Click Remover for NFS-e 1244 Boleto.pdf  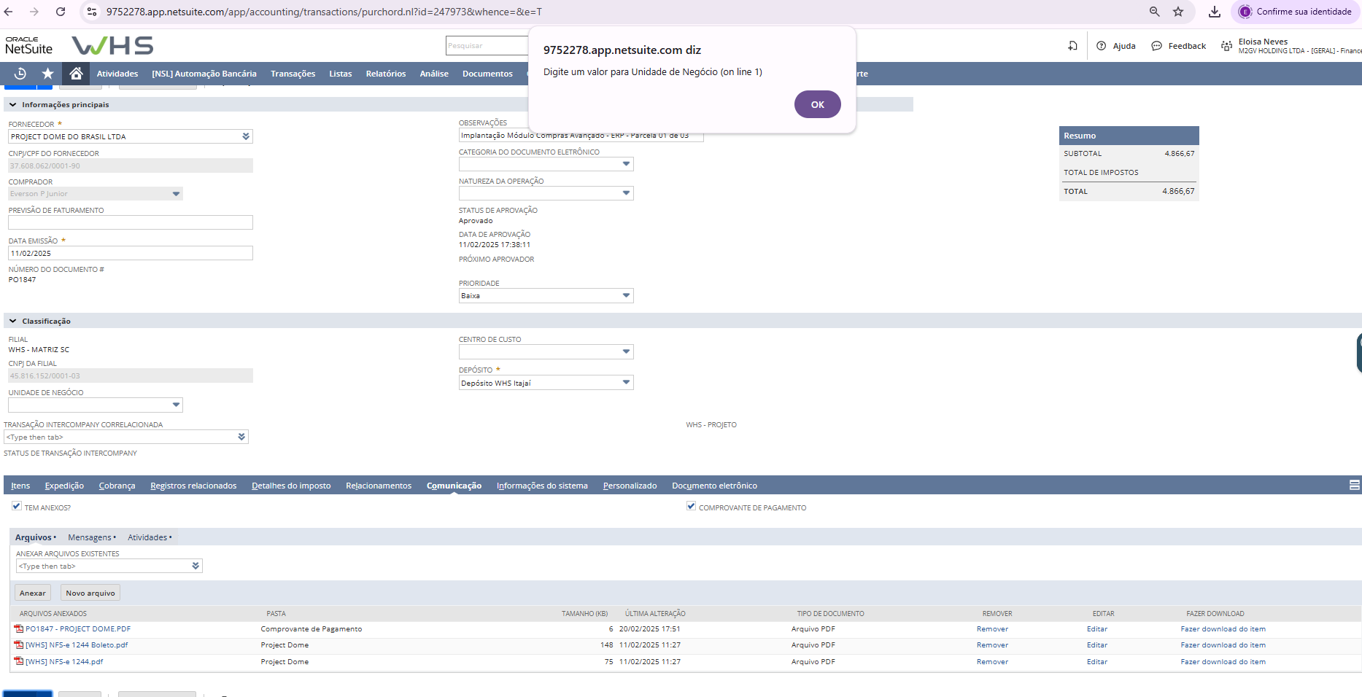coord(992,645)
